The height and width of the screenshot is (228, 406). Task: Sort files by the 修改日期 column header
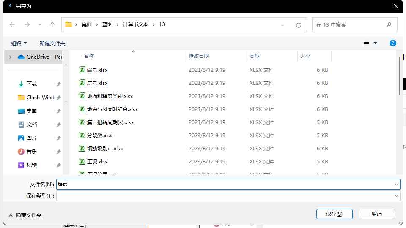point(199,56)
